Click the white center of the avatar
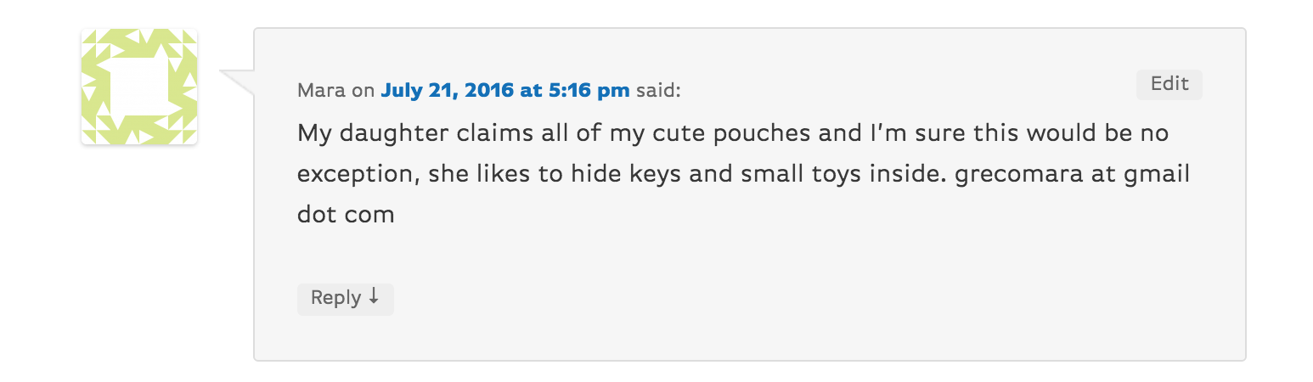Image resolution: width=1313 pixels, height=382 pixels. pyautogui.click(x=139, y=87)
